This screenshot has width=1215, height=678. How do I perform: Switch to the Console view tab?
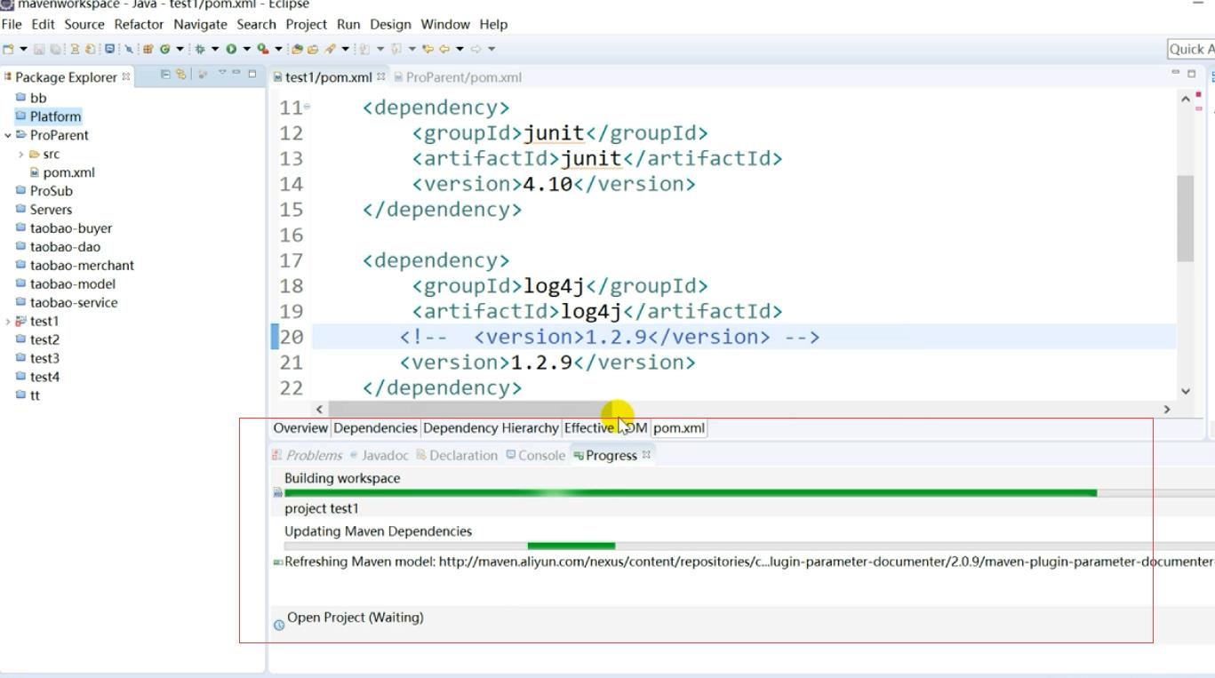[x=536, y=455]
